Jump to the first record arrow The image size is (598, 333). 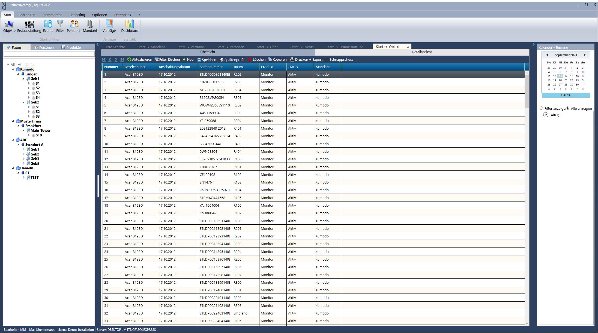(x=104, y=60)
